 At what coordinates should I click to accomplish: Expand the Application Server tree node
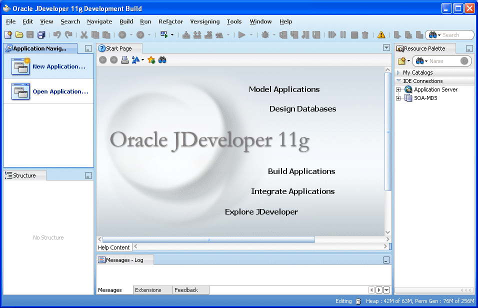pyautogui.click(x=398, y=89)
